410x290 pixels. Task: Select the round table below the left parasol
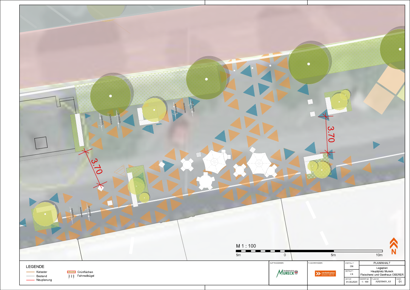(206, 181)
